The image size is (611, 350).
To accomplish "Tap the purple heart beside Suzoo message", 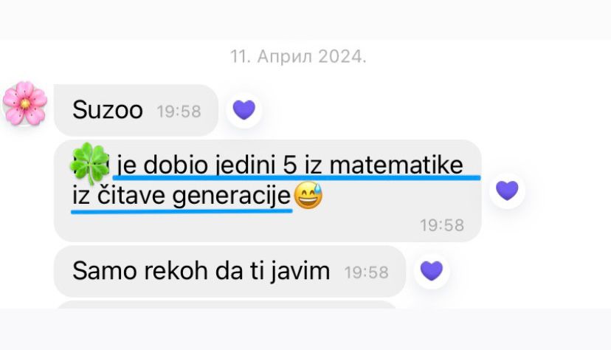I will click(244, 110).
